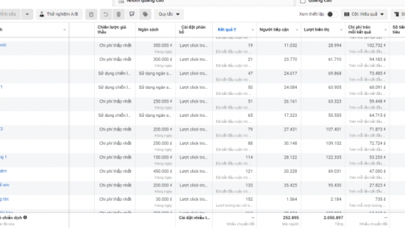This screenshot has width=405, height=228.
Task: Click 'Sử dụng ngân s...' in the row with 65 results
Action: 155,116
